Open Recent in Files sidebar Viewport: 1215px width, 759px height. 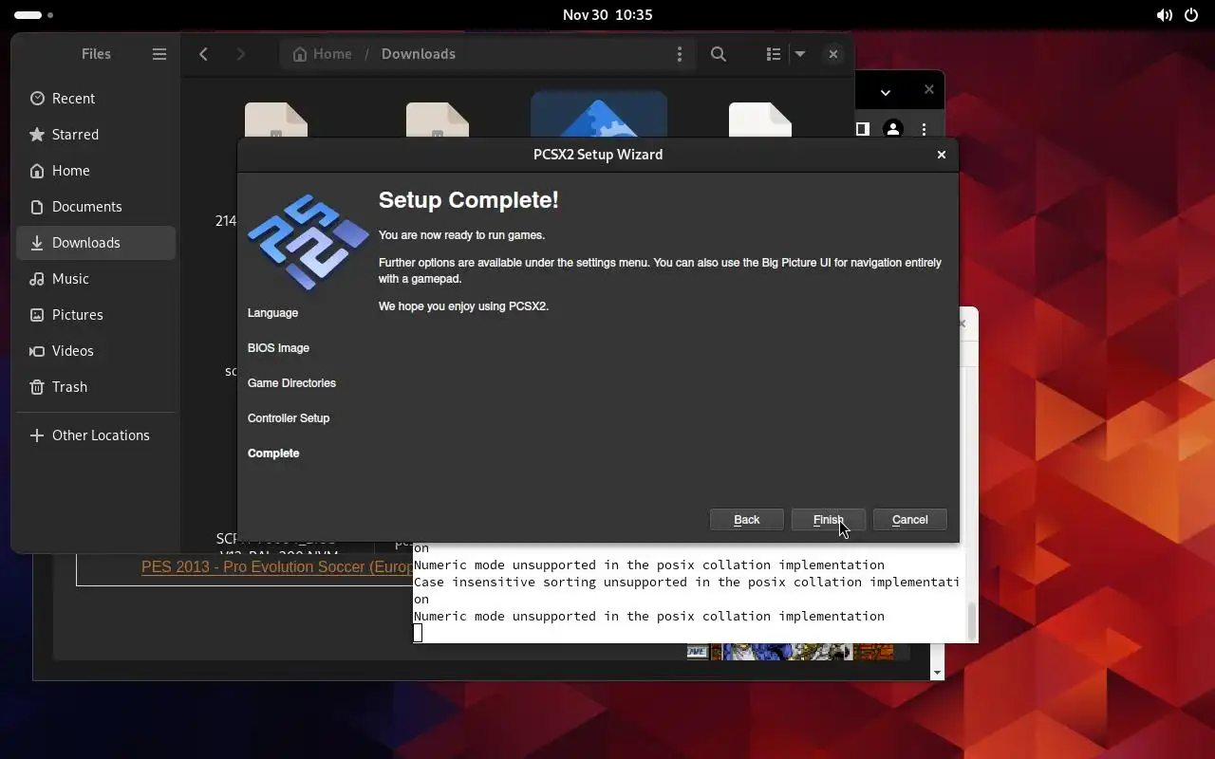[x=96, y=99]
